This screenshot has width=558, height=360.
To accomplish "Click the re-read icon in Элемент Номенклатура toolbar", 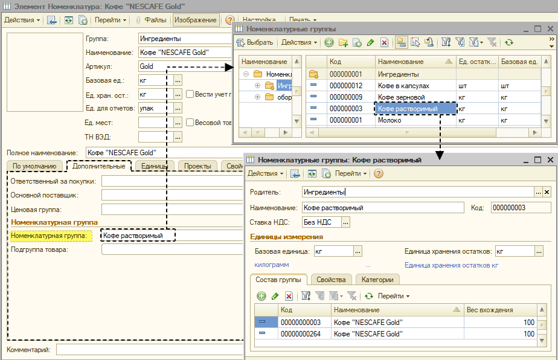I will point(69,21).
